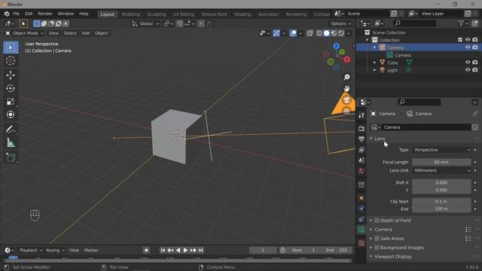Open the lens Type Perspective dropdown

tap(441, 150)
